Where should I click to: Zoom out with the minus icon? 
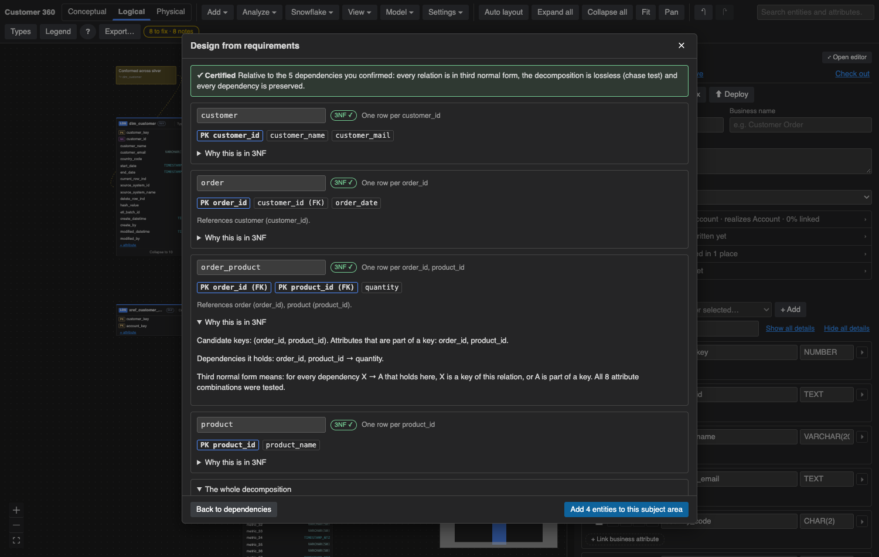click(16, 525)
